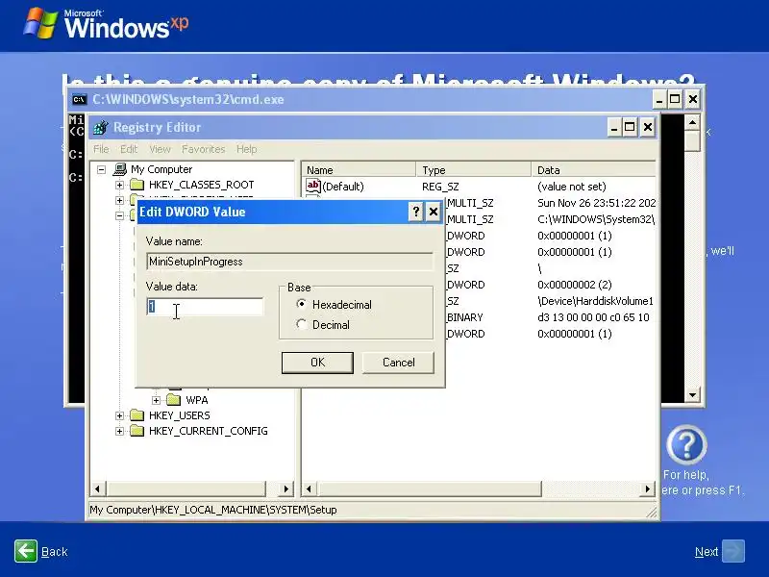The image size is (769, 577).
Task: Click the Type column header
Action: coord(473,170)
